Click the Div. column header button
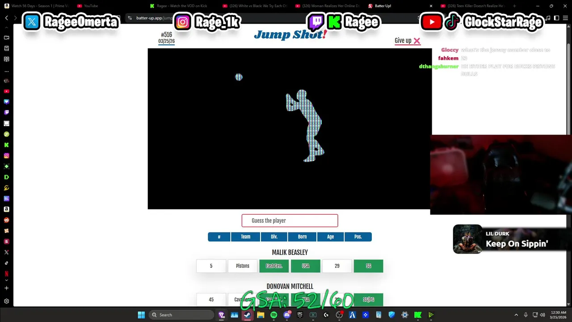This screenshot has width=572, height=322. click(x=274, y=237)
